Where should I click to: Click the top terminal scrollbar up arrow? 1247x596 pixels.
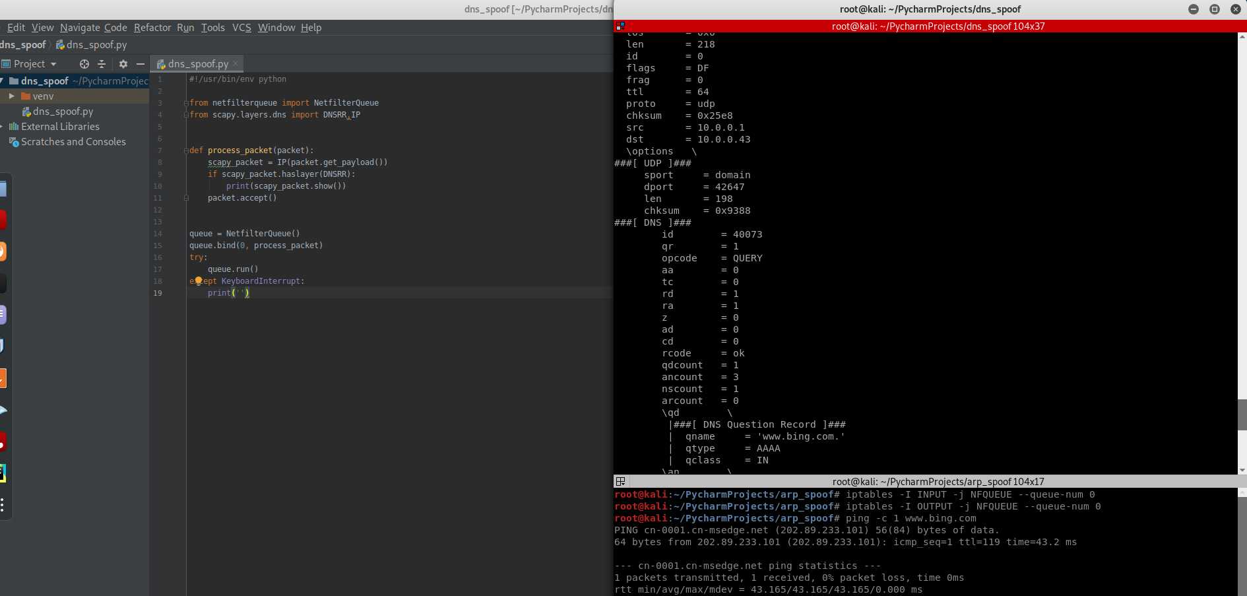tap(1242, 38)
